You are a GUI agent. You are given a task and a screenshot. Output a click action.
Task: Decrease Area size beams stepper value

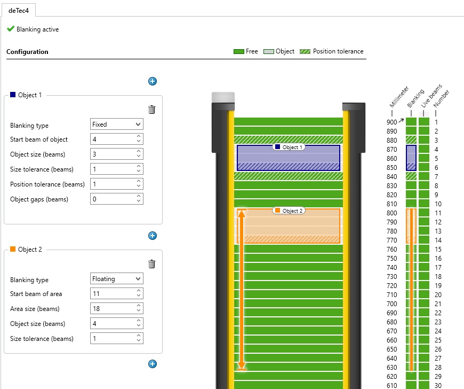pyautogui.click(x=139, y=311)
